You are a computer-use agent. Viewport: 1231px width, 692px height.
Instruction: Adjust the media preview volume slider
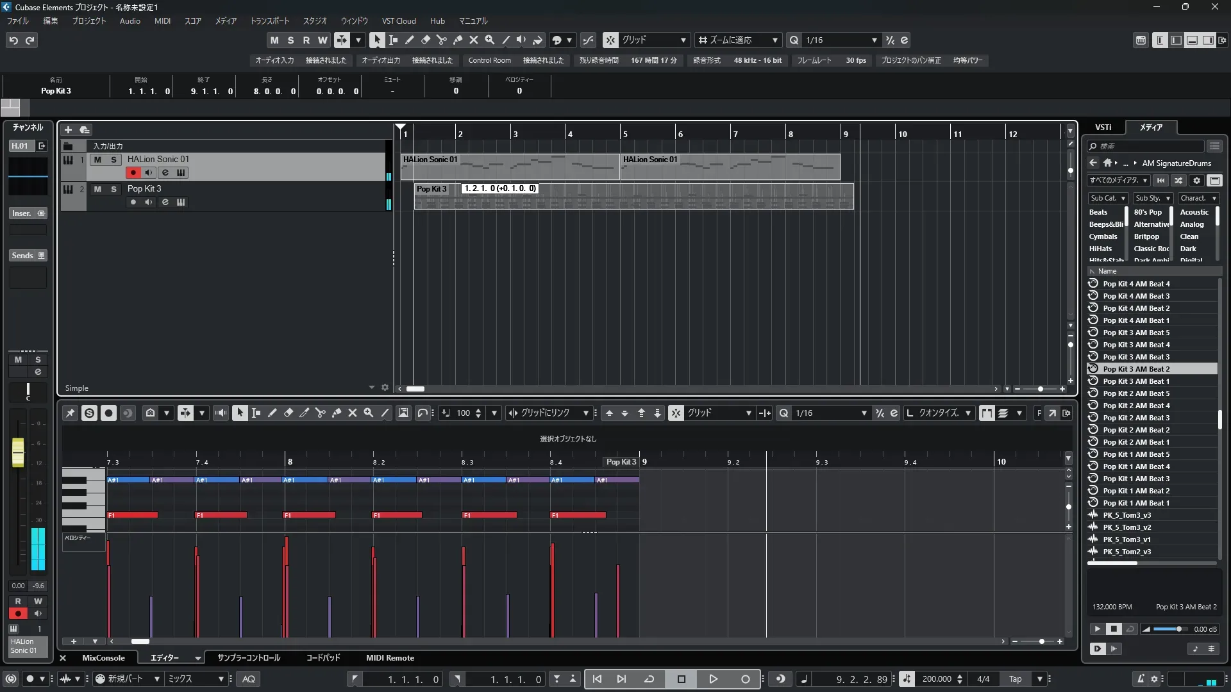coord(1178,629)
